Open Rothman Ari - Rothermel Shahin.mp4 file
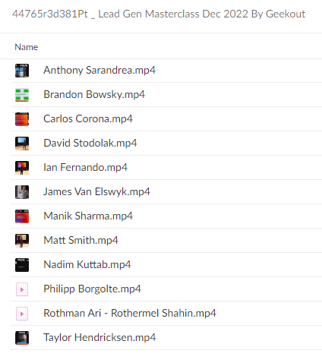The height and width of the screenshot is (363, 322). pos(130,313)
